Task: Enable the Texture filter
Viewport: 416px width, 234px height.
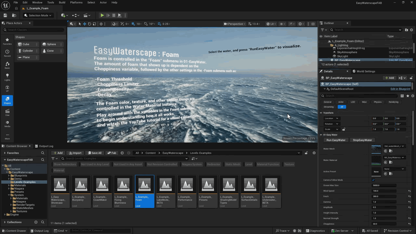Action: coord(289,164)
